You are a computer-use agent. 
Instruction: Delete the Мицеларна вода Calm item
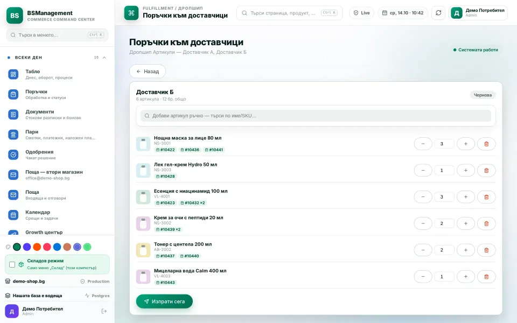[486, 277]
